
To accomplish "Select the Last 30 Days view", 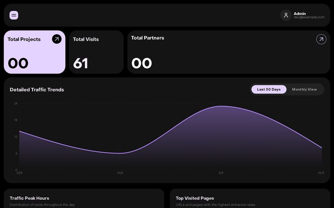I will tap(269, 89).
